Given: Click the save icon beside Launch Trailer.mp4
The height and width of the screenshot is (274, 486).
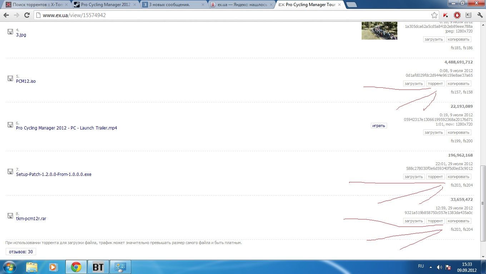Looking at the screenshot, I should 10,125.
